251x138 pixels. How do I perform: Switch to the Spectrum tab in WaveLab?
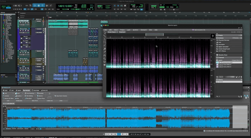point(35,90)
